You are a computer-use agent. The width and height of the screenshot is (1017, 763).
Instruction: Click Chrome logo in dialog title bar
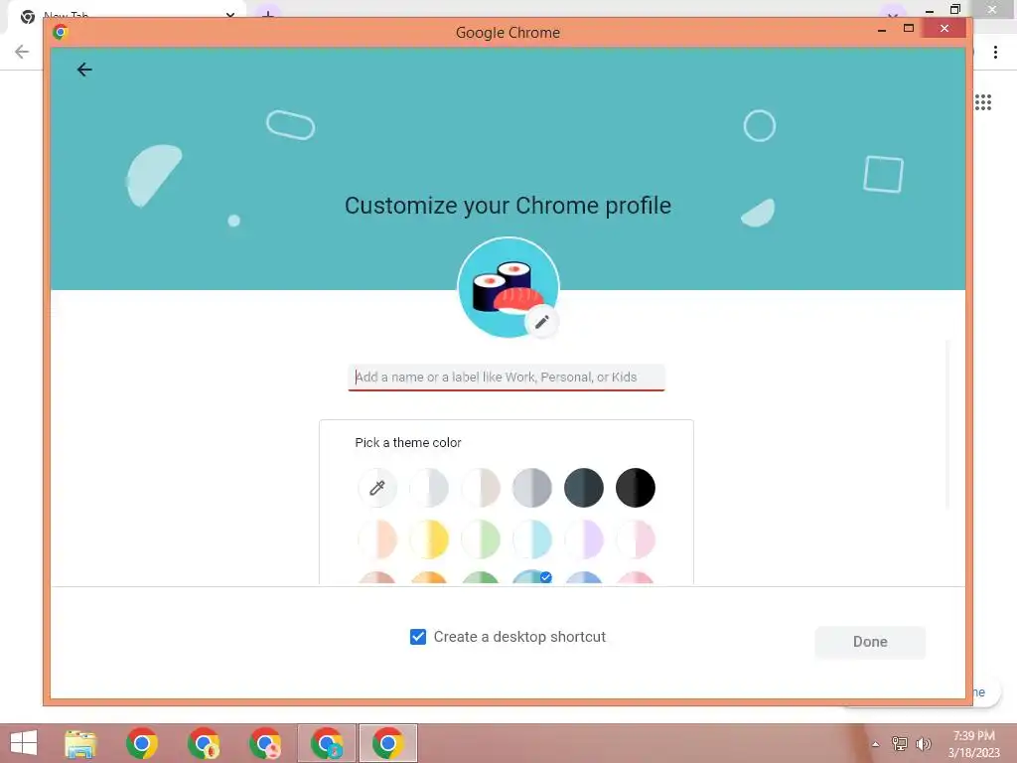(61, 32)
